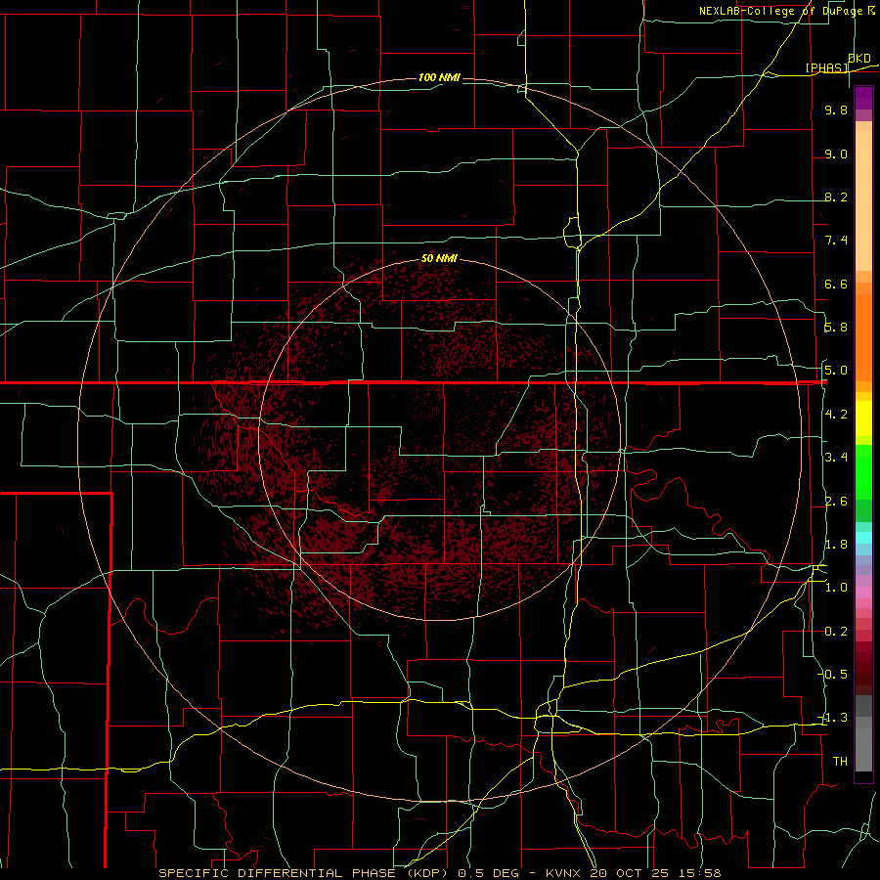Click the DKD label above the color scale
Viewport: 880px width, 880px height.
859,59
